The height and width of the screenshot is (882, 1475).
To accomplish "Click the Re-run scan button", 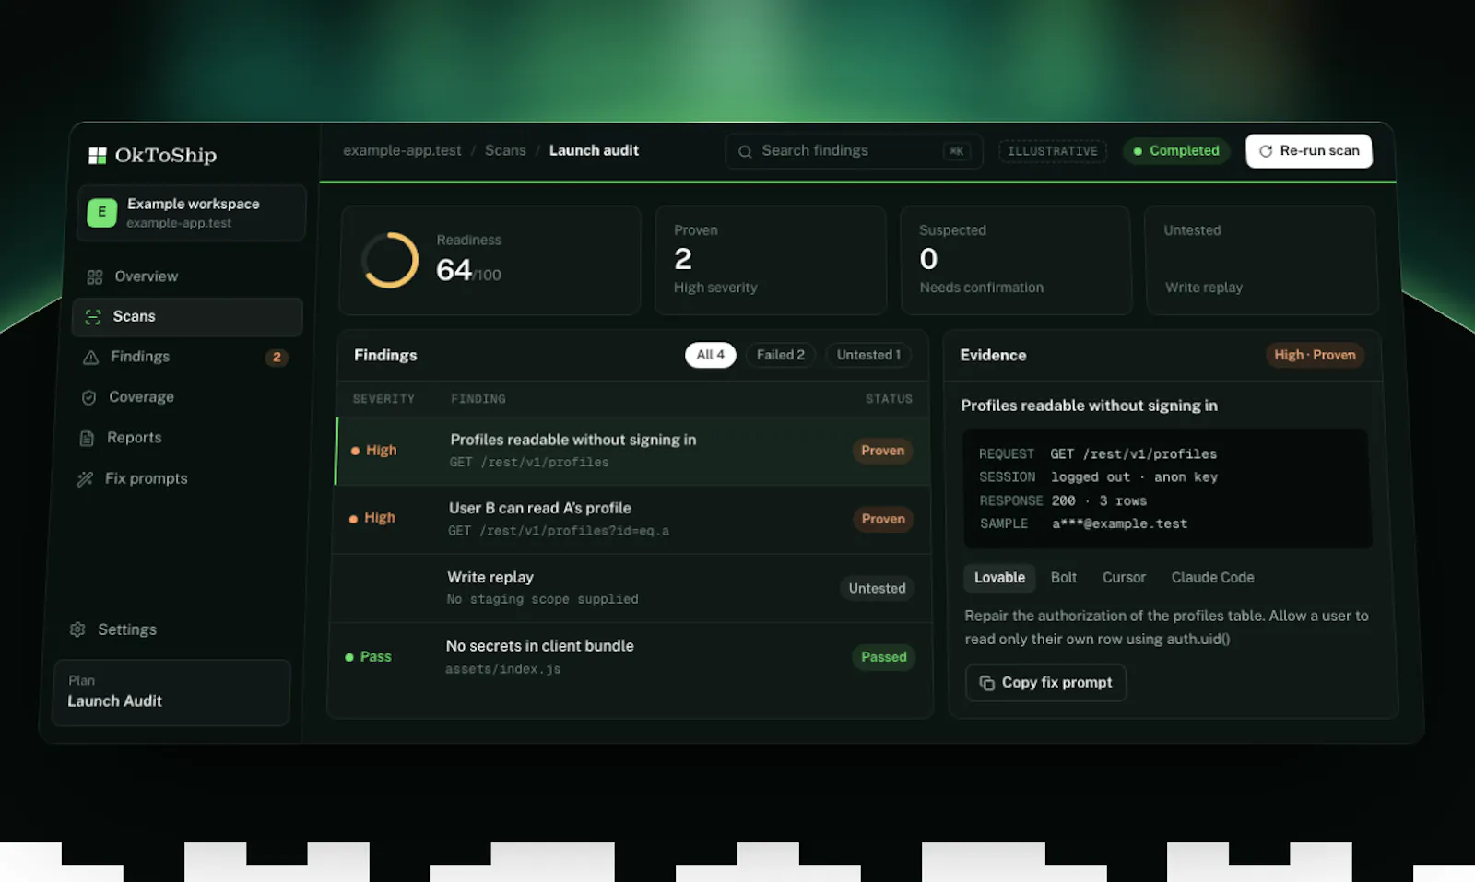I will point(1309,151).
